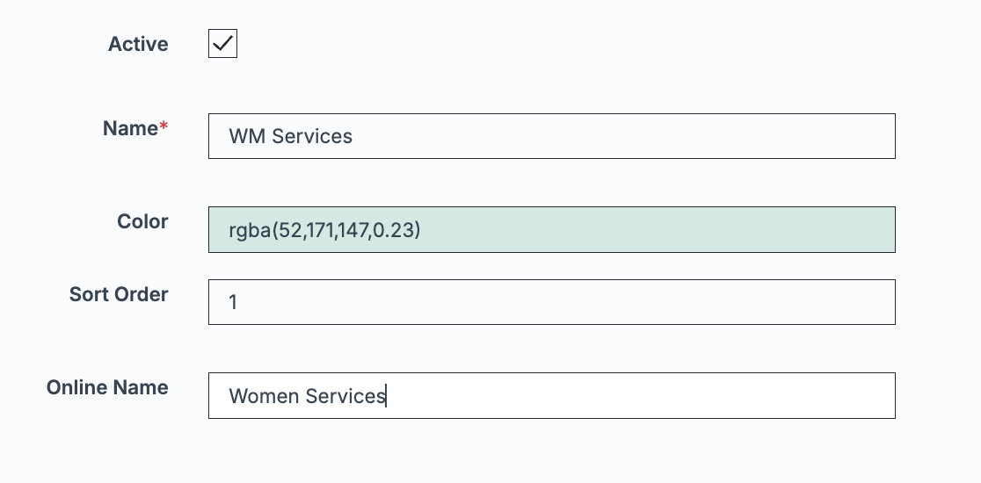Click the red required asterisk beside Name
Image resolution: width=981 pixels, height=483 pixels.
pyautogui.click(x=163, y=126)
